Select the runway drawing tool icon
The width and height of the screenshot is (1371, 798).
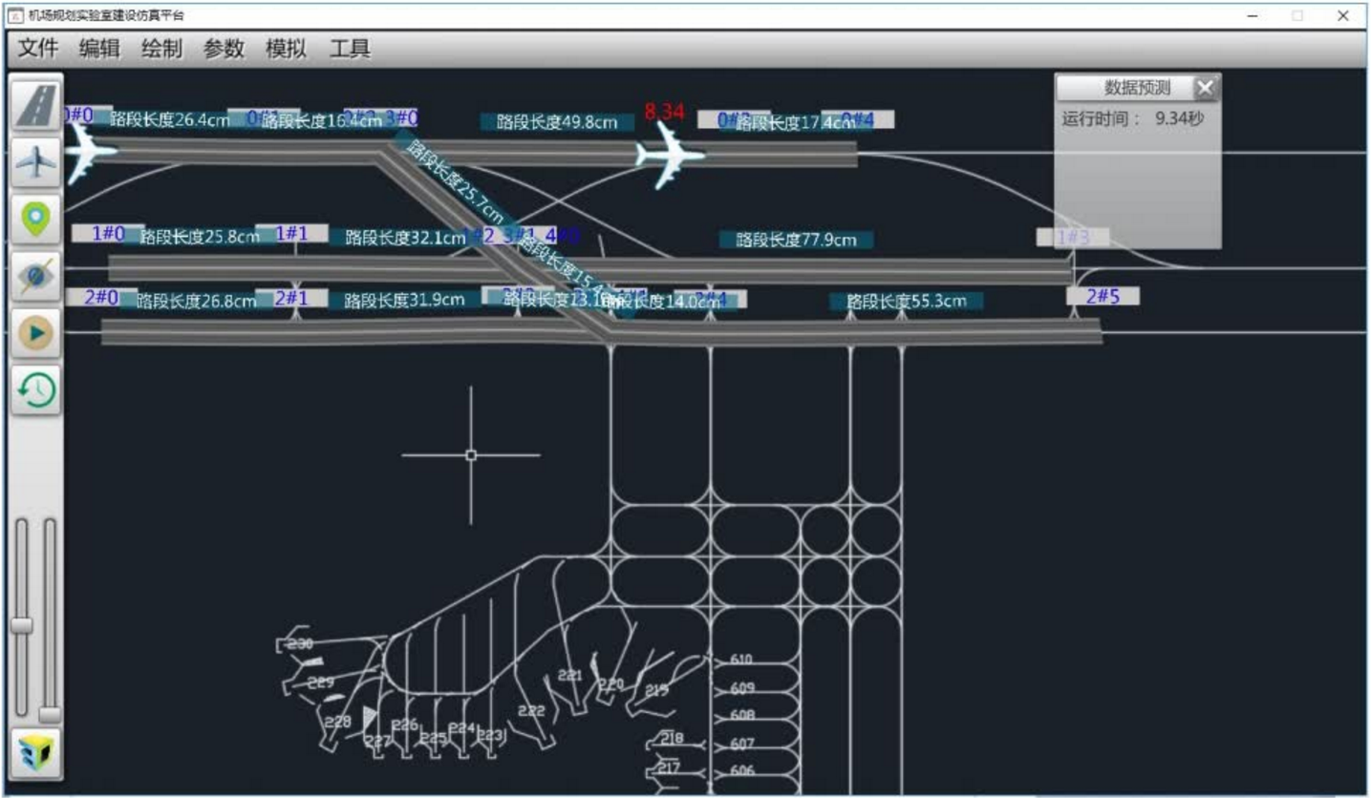(36, 106)
